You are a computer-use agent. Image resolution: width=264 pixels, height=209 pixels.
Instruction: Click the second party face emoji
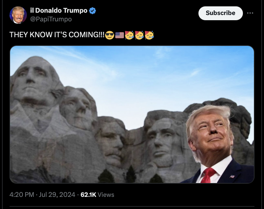click(x=139, y=35)
